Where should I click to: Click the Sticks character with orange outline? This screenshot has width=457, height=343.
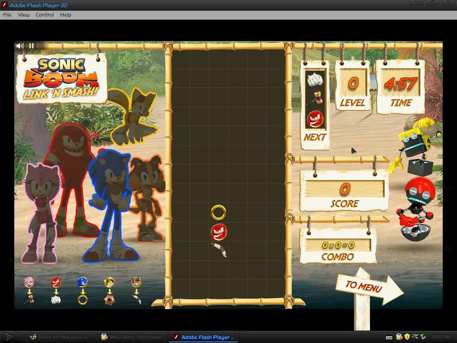(x=147, y=198)
